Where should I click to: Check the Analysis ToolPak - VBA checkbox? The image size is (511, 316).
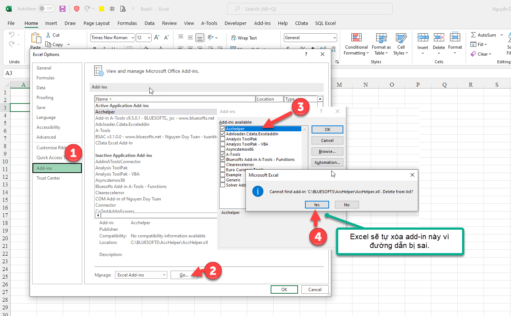tap(222, 144)
